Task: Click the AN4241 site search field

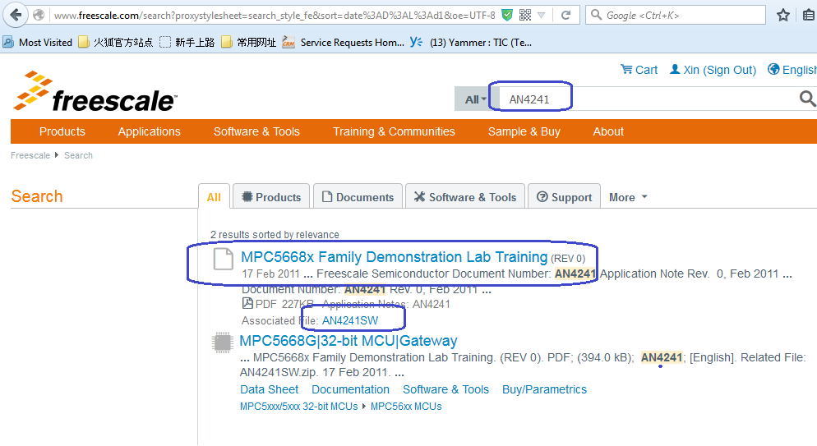Action: (x=646, y=99)
